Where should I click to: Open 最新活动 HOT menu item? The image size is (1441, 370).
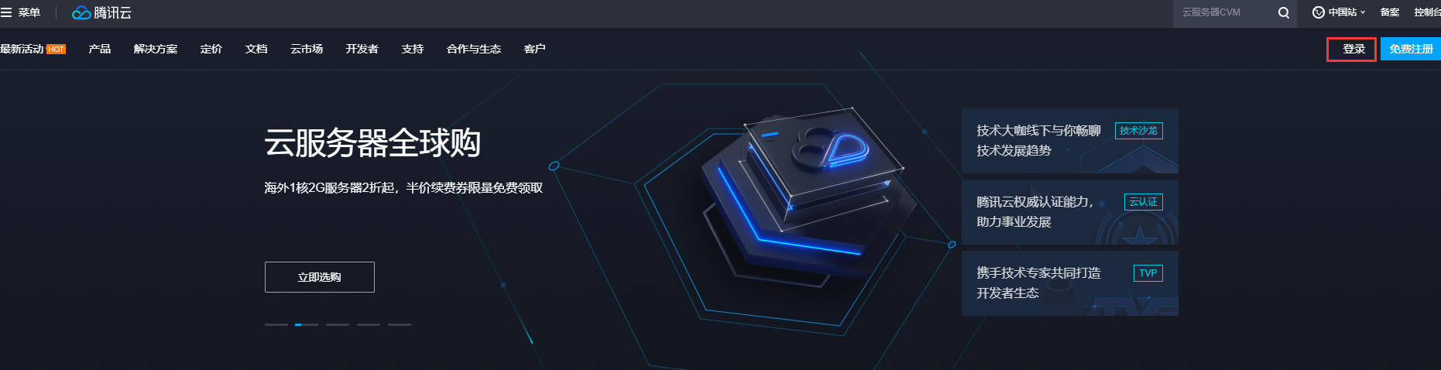tap(33, 49)
